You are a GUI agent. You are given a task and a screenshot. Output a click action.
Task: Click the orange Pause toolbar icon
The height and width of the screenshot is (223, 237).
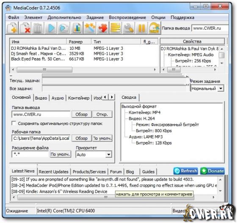(142, 28)
